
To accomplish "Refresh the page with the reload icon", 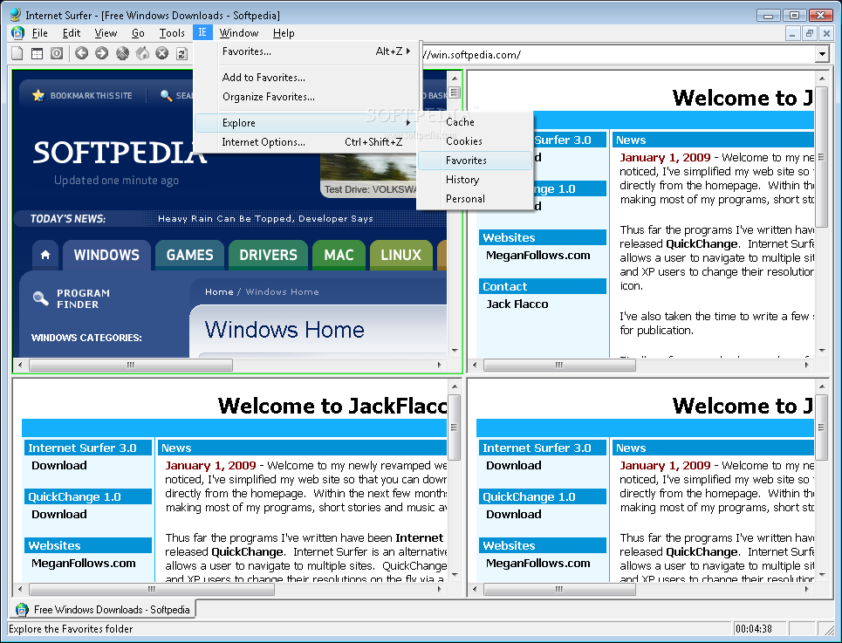I will pos(182,53).
